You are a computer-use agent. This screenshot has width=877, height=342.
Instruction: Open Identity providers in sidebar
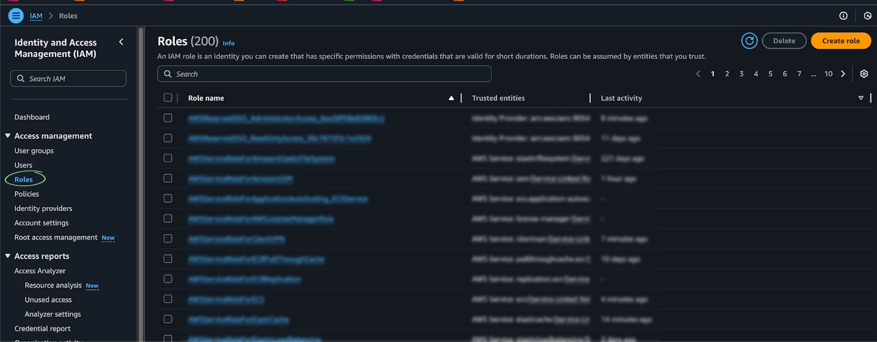(x=43, y=208)
